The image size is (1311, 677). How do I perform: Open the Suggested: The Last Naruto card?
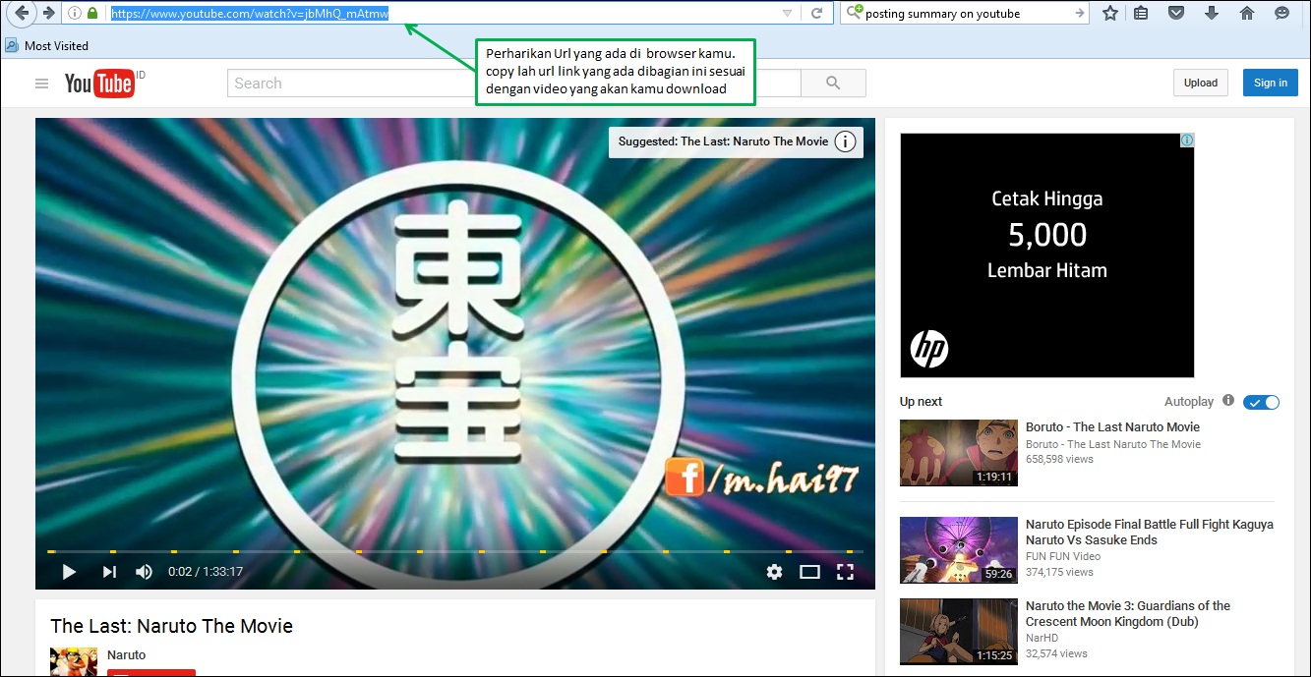click(x=723, y=141)
